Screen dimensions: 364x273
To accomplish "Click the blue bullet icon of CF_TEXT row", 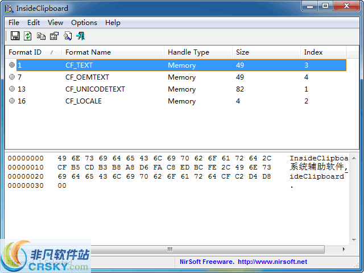I will coord(12,65).
